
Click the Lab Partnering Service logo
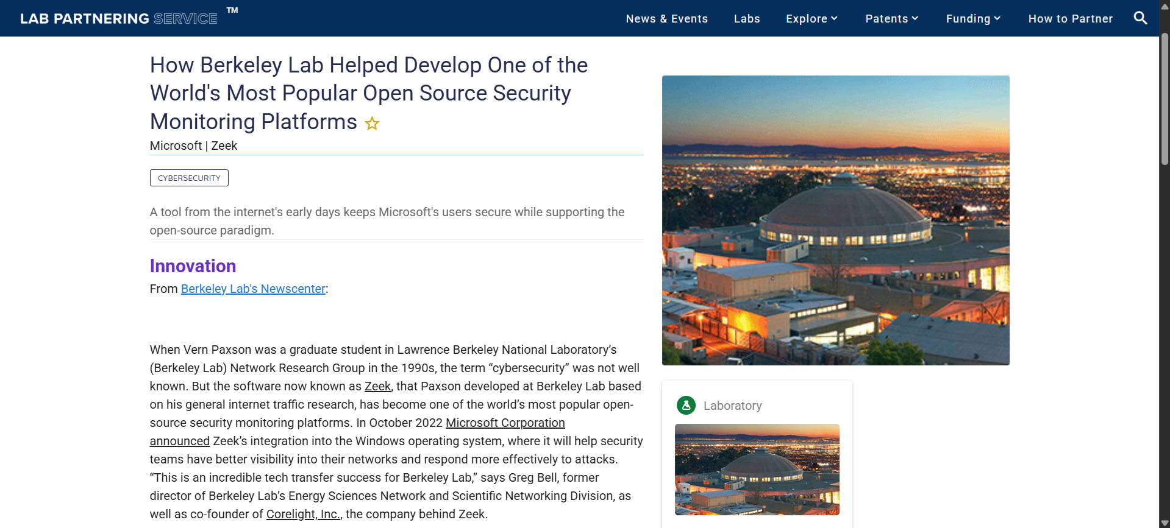pos(119,18)
